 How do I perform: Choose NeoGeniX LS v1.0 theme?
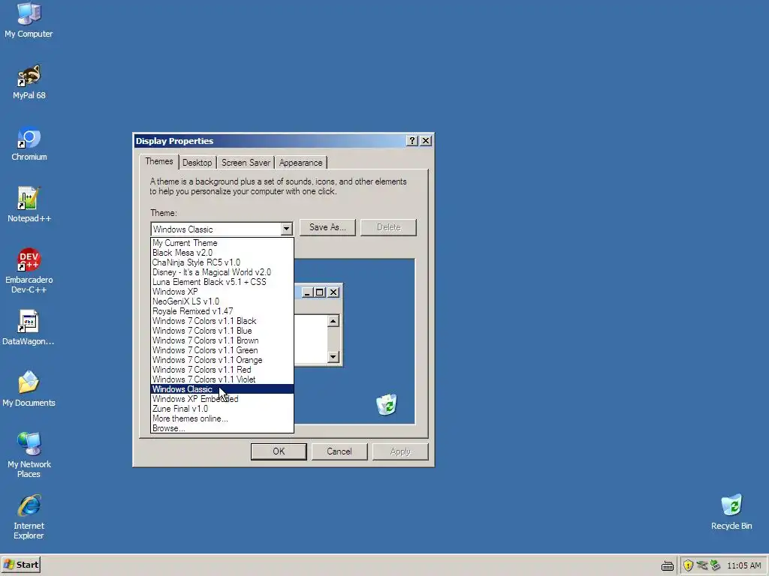[222, 301]
